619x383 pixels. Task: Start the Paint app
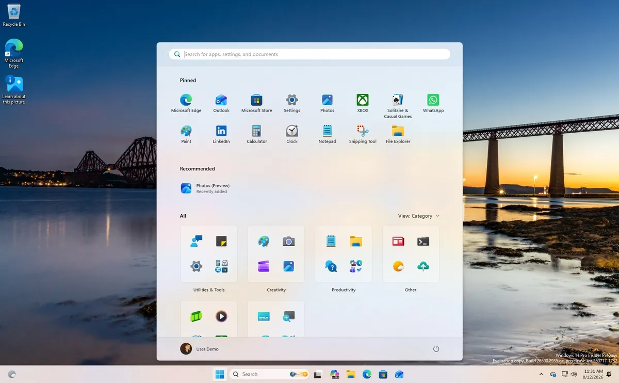tap(186, 134)
